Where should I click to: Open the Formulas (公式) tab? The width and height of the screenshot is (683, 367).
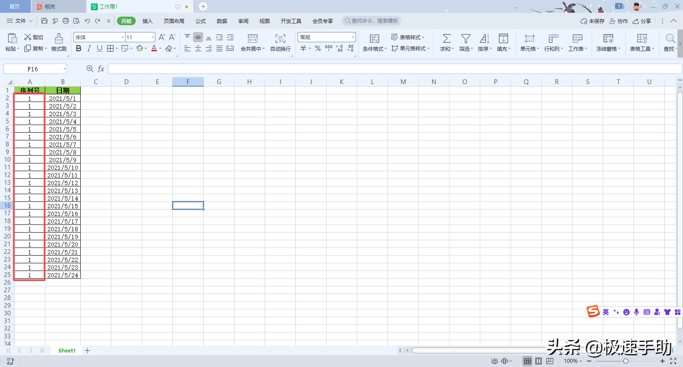pos(200,21)
